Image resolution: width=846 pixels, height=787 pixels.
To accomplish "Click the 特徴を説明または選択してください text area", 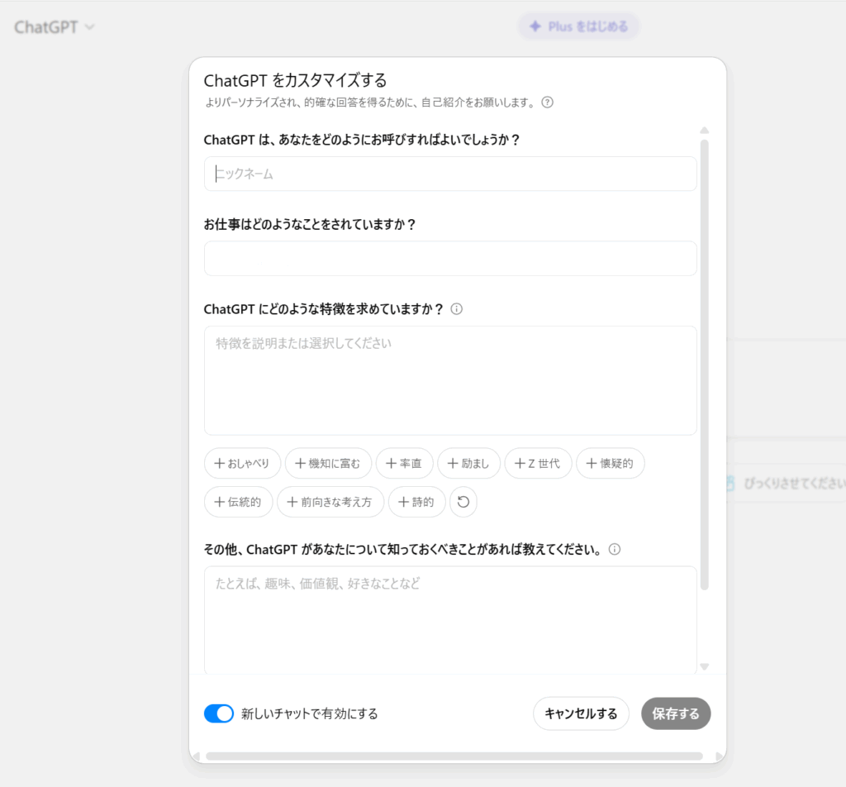I will (450, 380).
